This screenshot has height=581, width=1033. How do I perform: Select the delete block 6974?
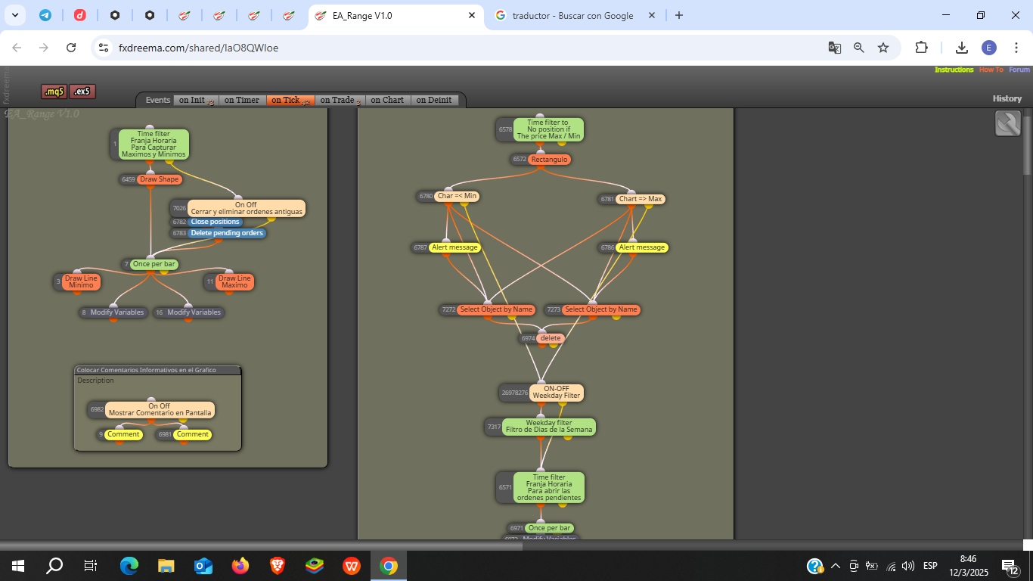click(x=551, y=338)
